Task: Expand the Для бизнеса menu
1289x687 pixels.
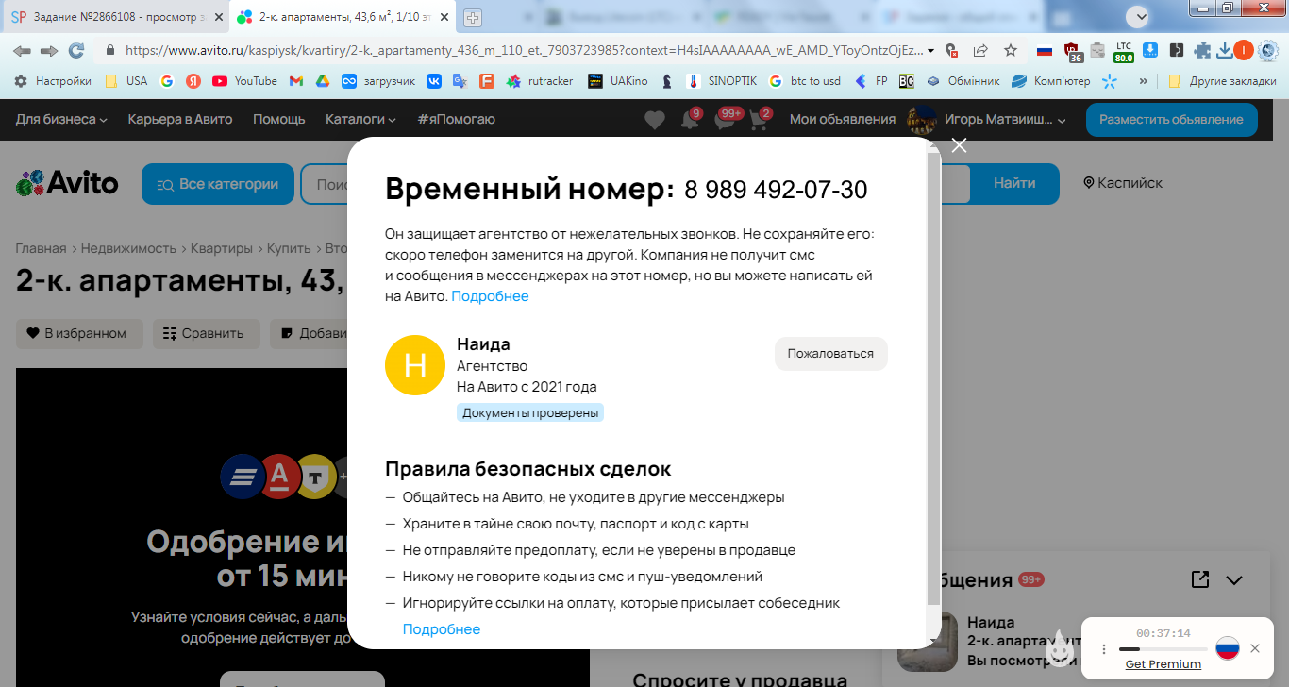Action: [x=61, y=119]
